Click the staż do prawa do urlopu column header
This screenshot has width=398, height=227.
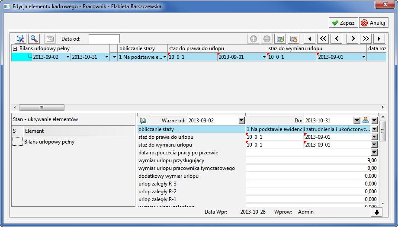pyautogui.click(x=217, y=48)
